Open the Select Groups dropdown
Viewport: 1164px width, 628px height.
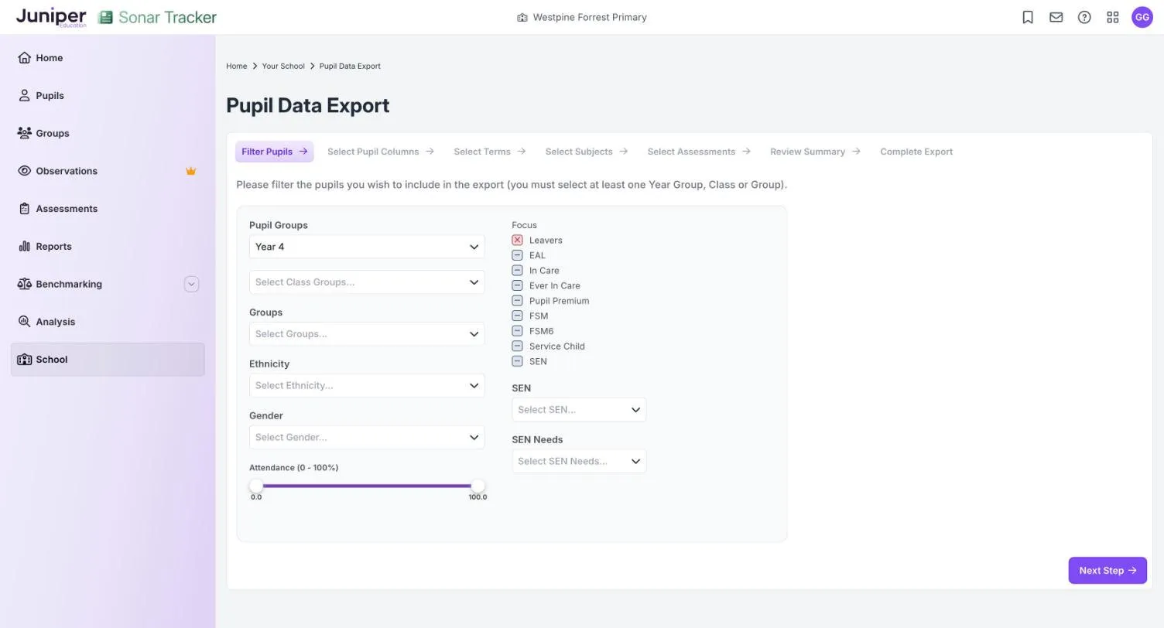point(367,334)
